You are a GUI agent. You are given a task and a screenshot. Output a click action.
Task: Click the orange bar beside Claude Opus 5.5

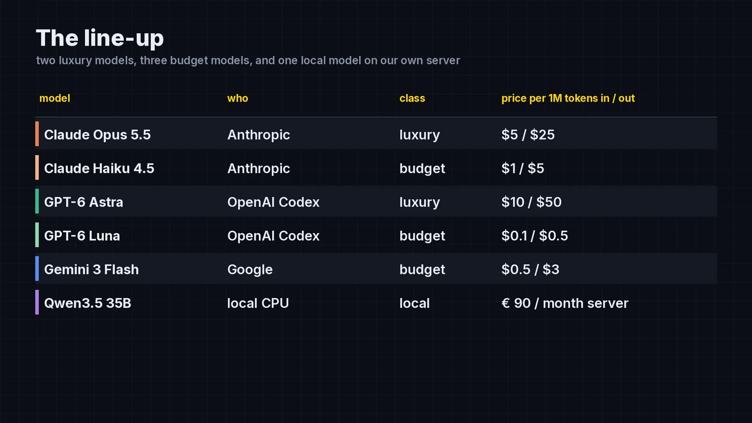37,134
